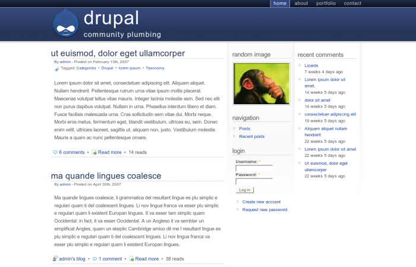Click the admin's blog icon
The height and width of the screenshot is (267, 416).
coord(55,259)
